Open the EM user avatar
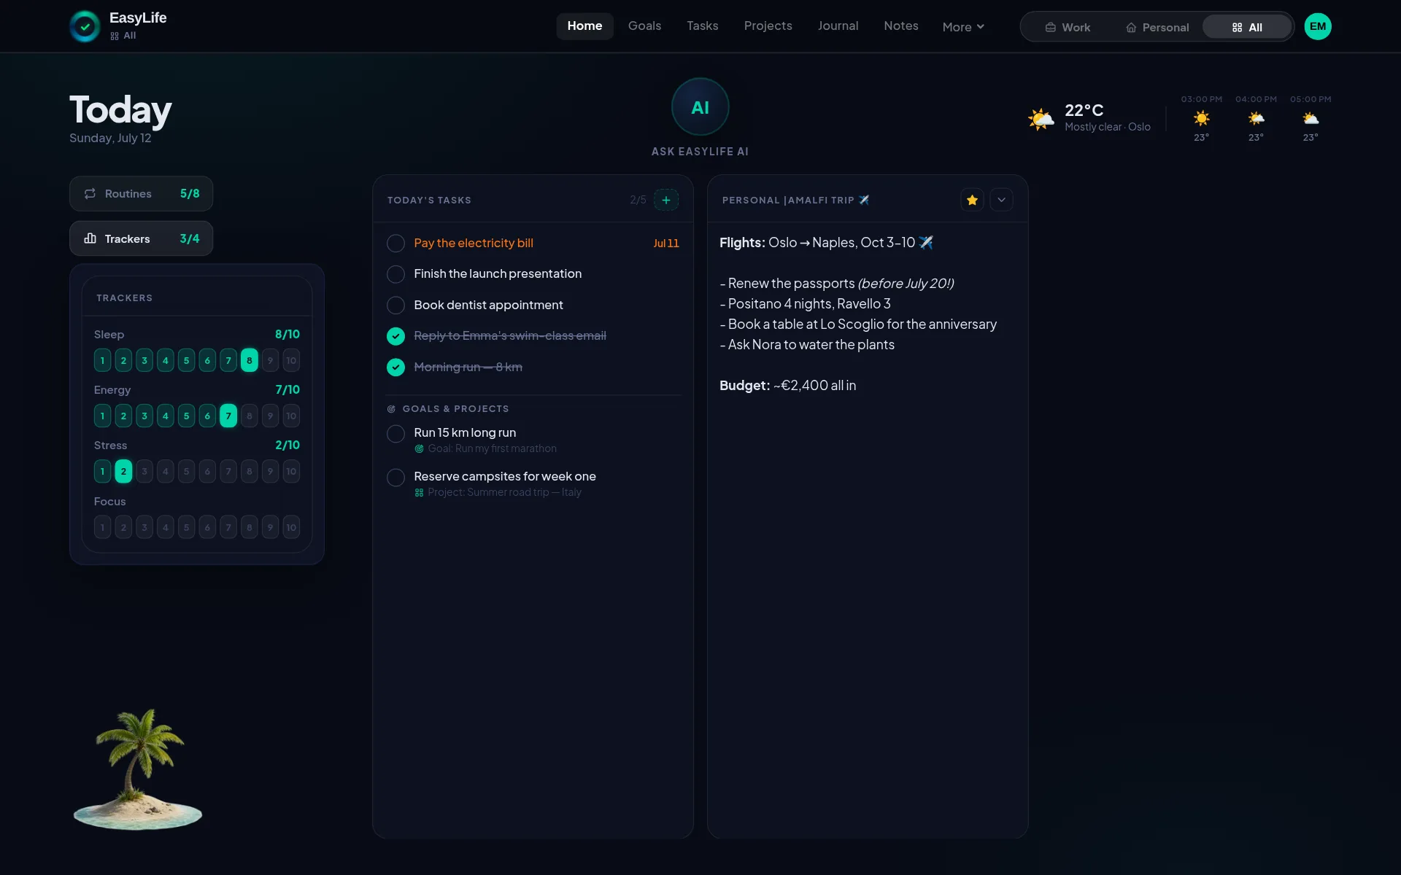This screenshot has width=1401, height=875. [1317, 26]
